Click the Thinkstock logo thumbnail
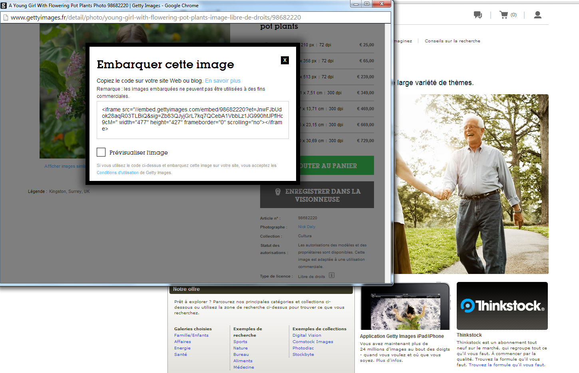The width and height of the screenshot is (579, 373). (x=502, y=306)
